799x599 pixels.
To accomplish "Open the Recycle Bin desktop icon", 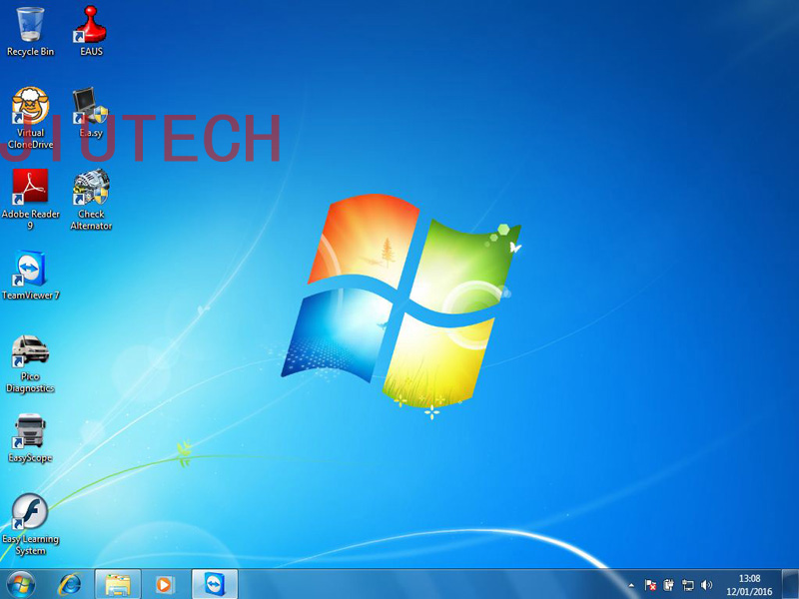I will point(30,31).
